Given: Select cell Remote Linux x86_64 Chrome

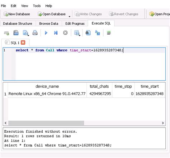Looking at the screenshot, I should [47, 94].
